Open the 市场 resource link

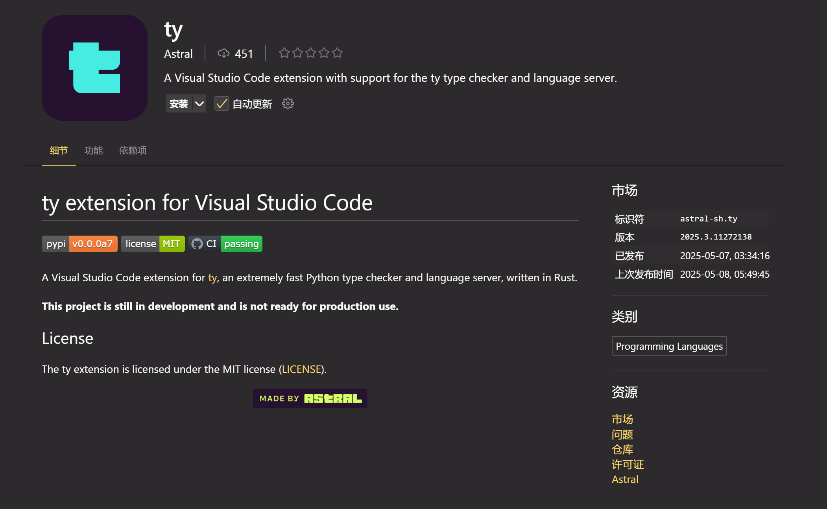coord(622,419)
